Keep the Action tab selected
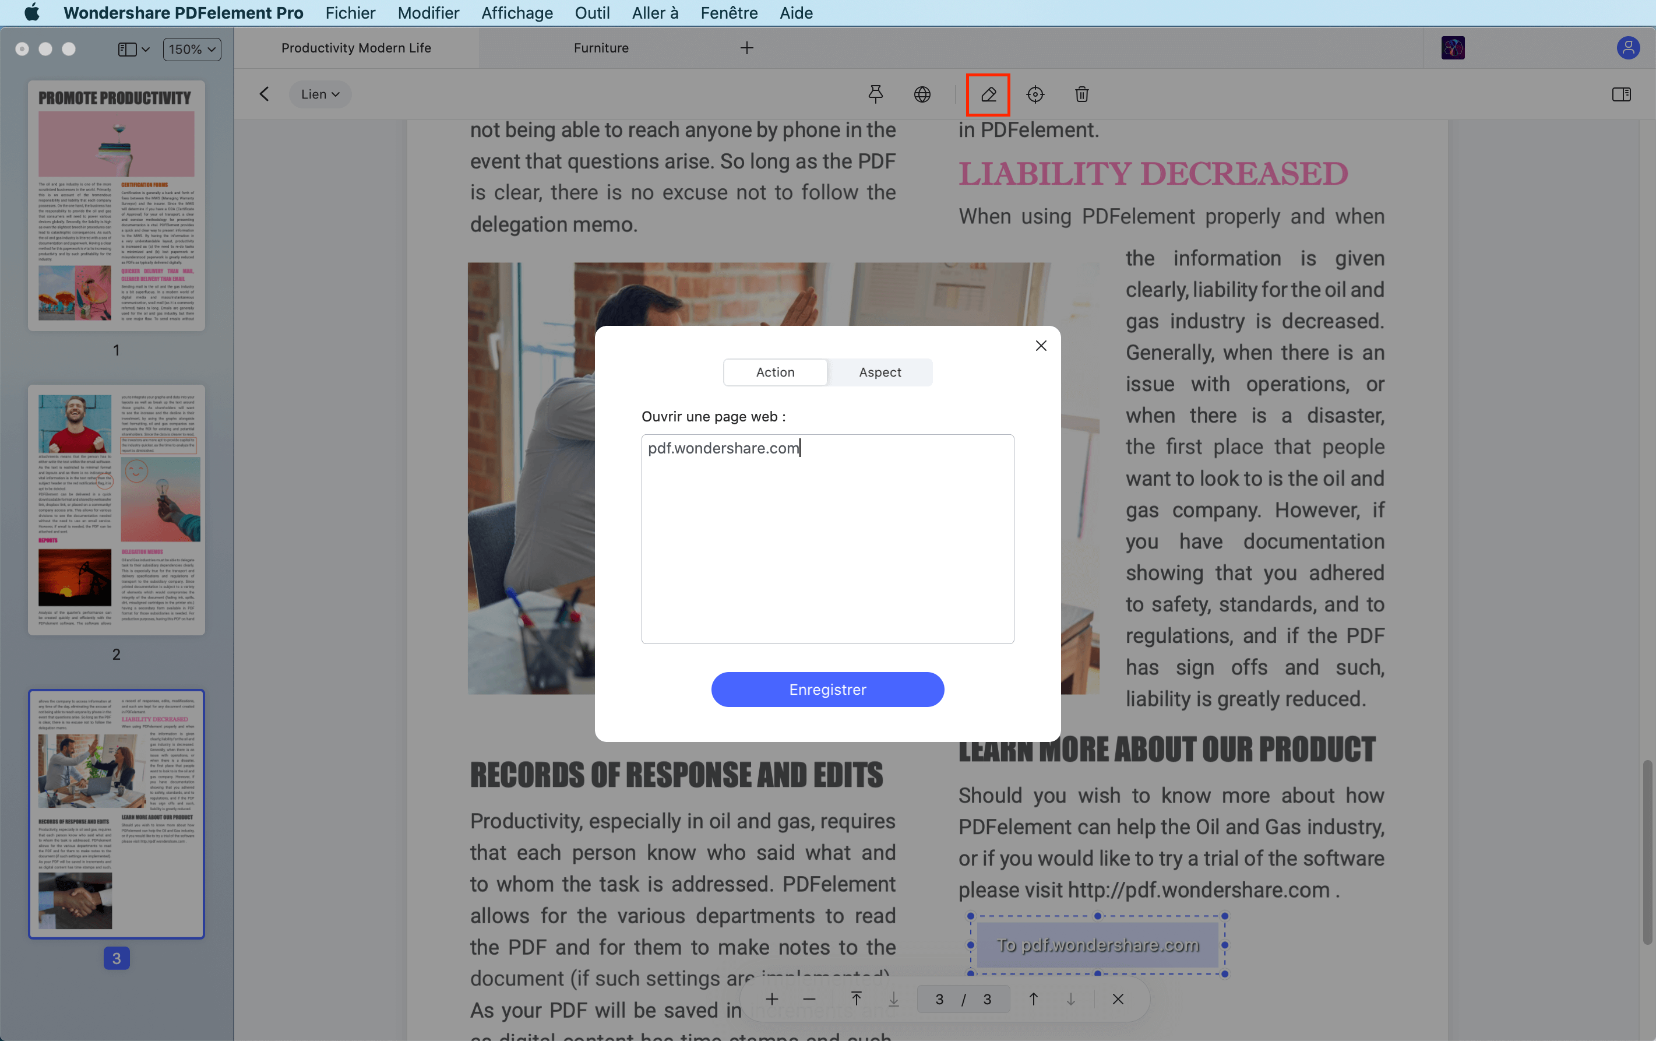Viewport: 1656px width, 1041px height. click(775, 371)
